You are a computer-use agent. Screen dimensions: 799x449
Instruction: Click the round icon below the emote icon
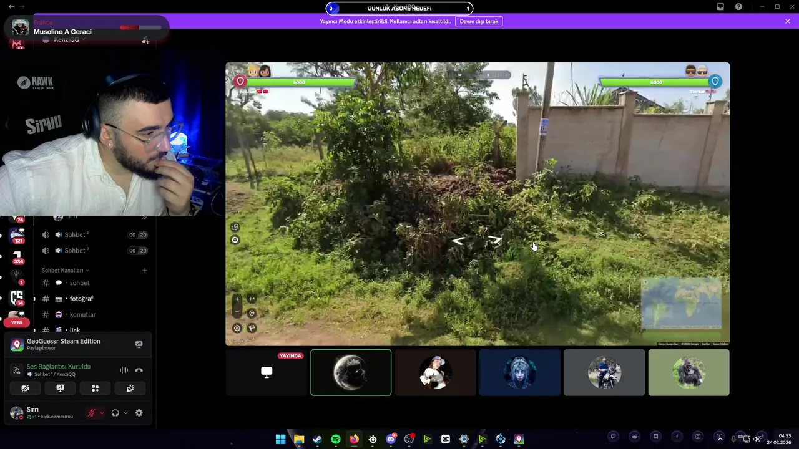coord(235,240)
